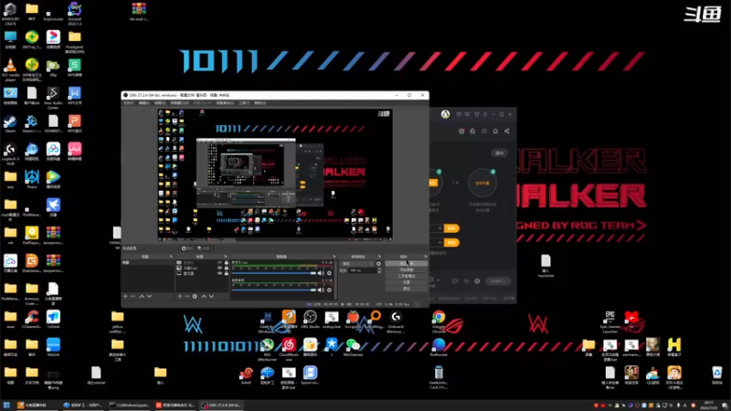Open VLC media player desktop icon
The height and width of the screenshot is (411, 731).
click(10, 68)
